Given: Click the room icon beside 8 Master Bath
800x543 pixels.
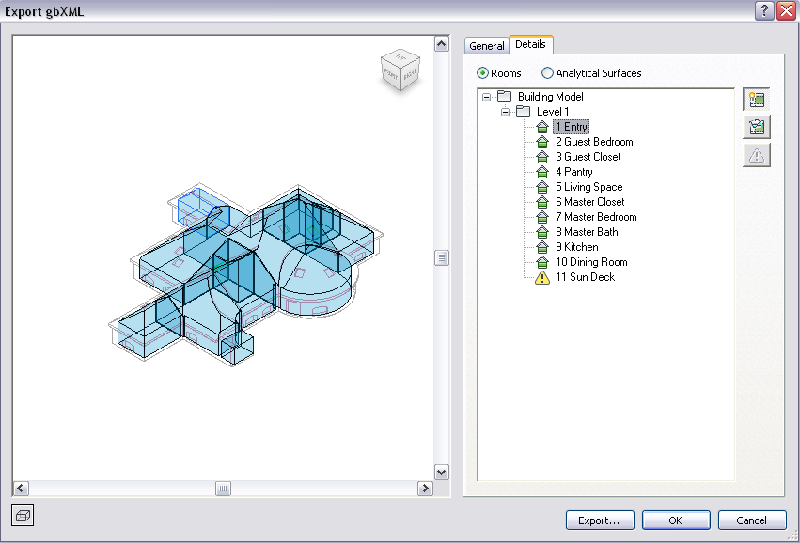Looking at the screenshot, I should pyautogui.click(x=542, y=232).
